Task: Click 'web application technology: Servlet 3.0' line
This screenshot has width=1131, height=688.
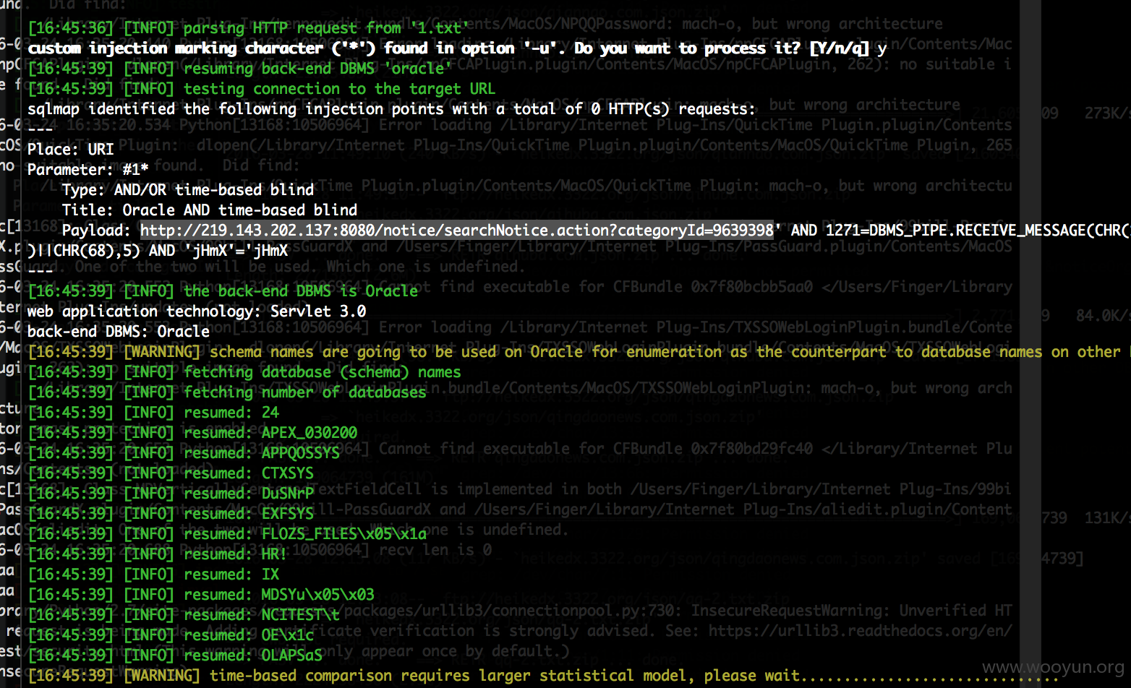Action: coord(197,311)
